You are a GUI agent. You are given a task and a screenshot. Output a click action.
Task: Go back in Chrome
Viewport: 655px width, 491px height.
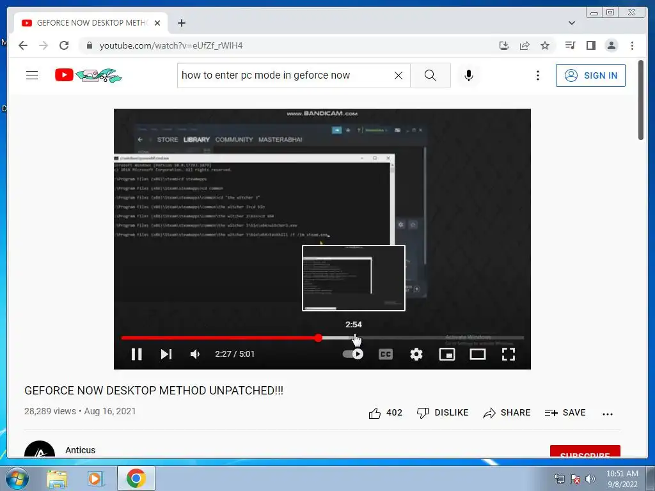coord(23,45)
